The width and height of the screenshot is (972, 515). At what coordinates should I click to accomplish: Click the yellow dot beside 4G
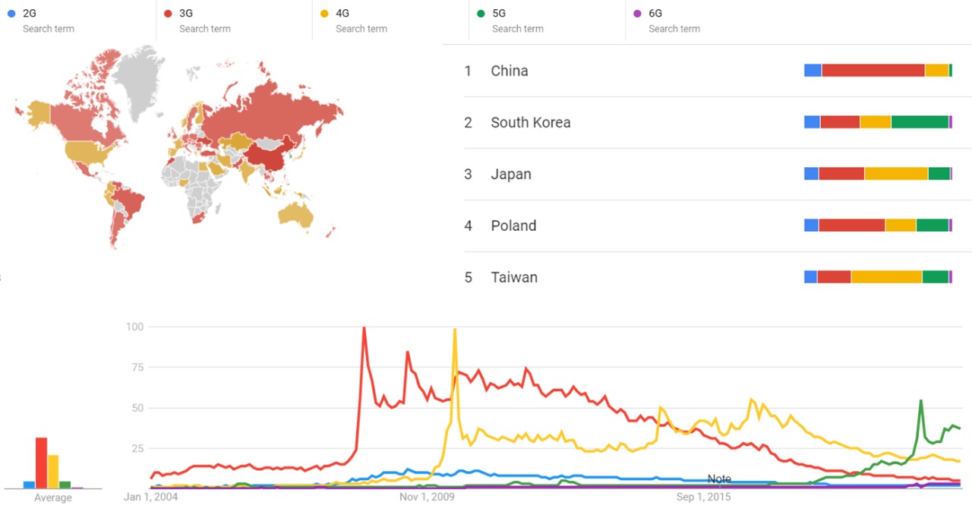pyautogui.click(x=324, y=13)
